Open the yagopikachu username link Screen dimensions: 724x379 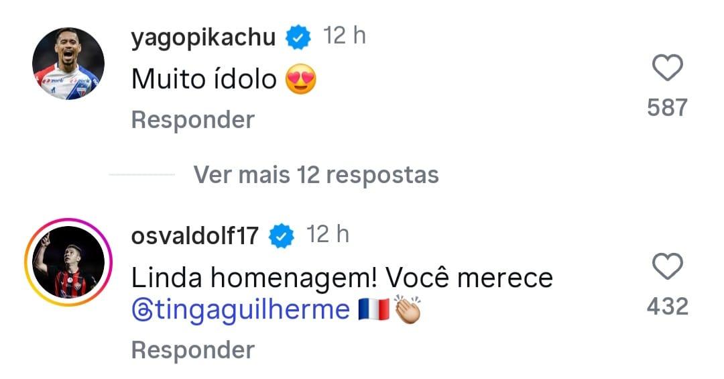(204, 38)
